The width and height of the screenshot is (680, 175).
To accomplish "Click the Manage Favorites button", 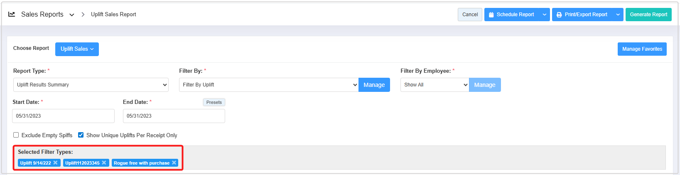I will [x=642, y=49].
